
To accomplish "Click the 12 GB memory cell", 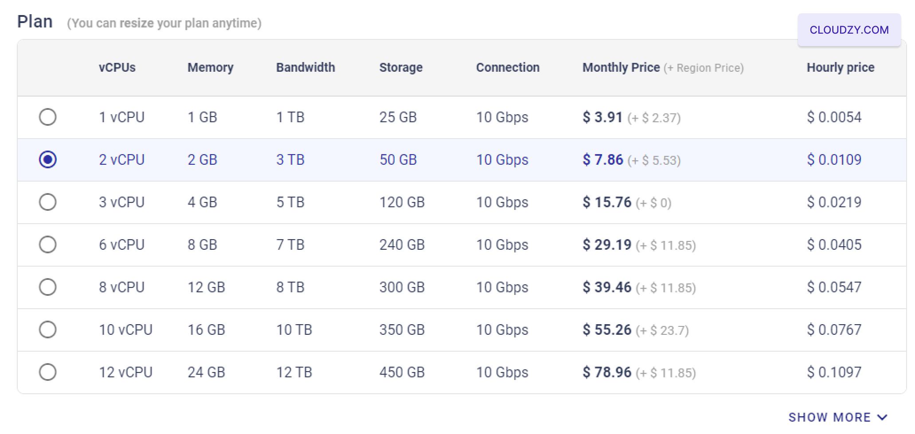I will (x=206, y=287).
